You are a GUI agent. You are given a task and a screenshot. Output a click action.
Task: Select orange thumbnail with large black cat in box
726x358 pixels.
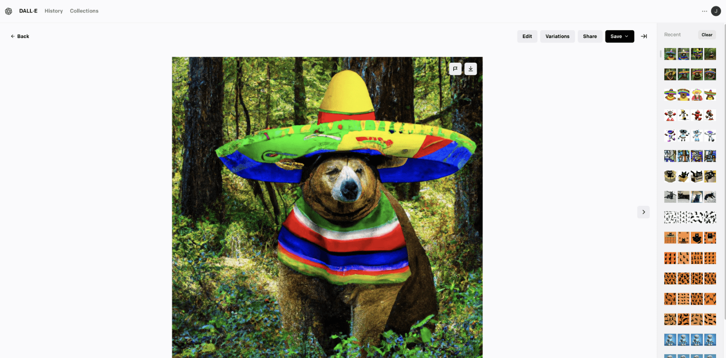pos(697,238)
